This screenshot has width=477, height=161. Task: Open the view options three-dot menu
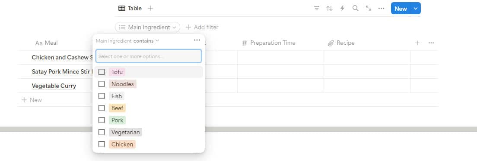(381, 9)
